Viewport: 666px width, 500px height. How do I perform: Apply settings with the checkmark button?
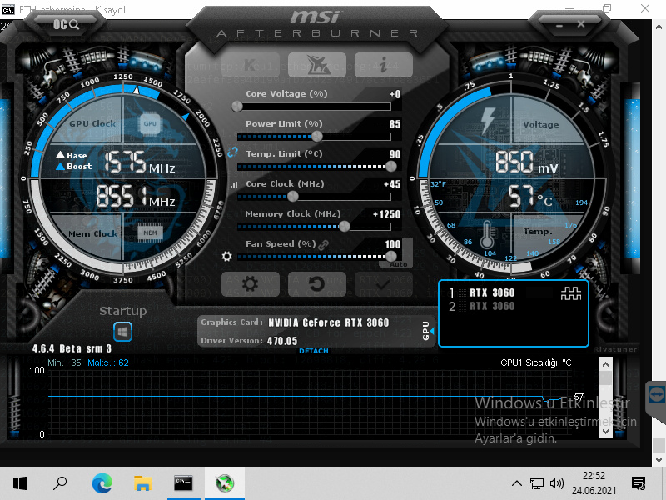pyautogui.click(x=384, y=284)
